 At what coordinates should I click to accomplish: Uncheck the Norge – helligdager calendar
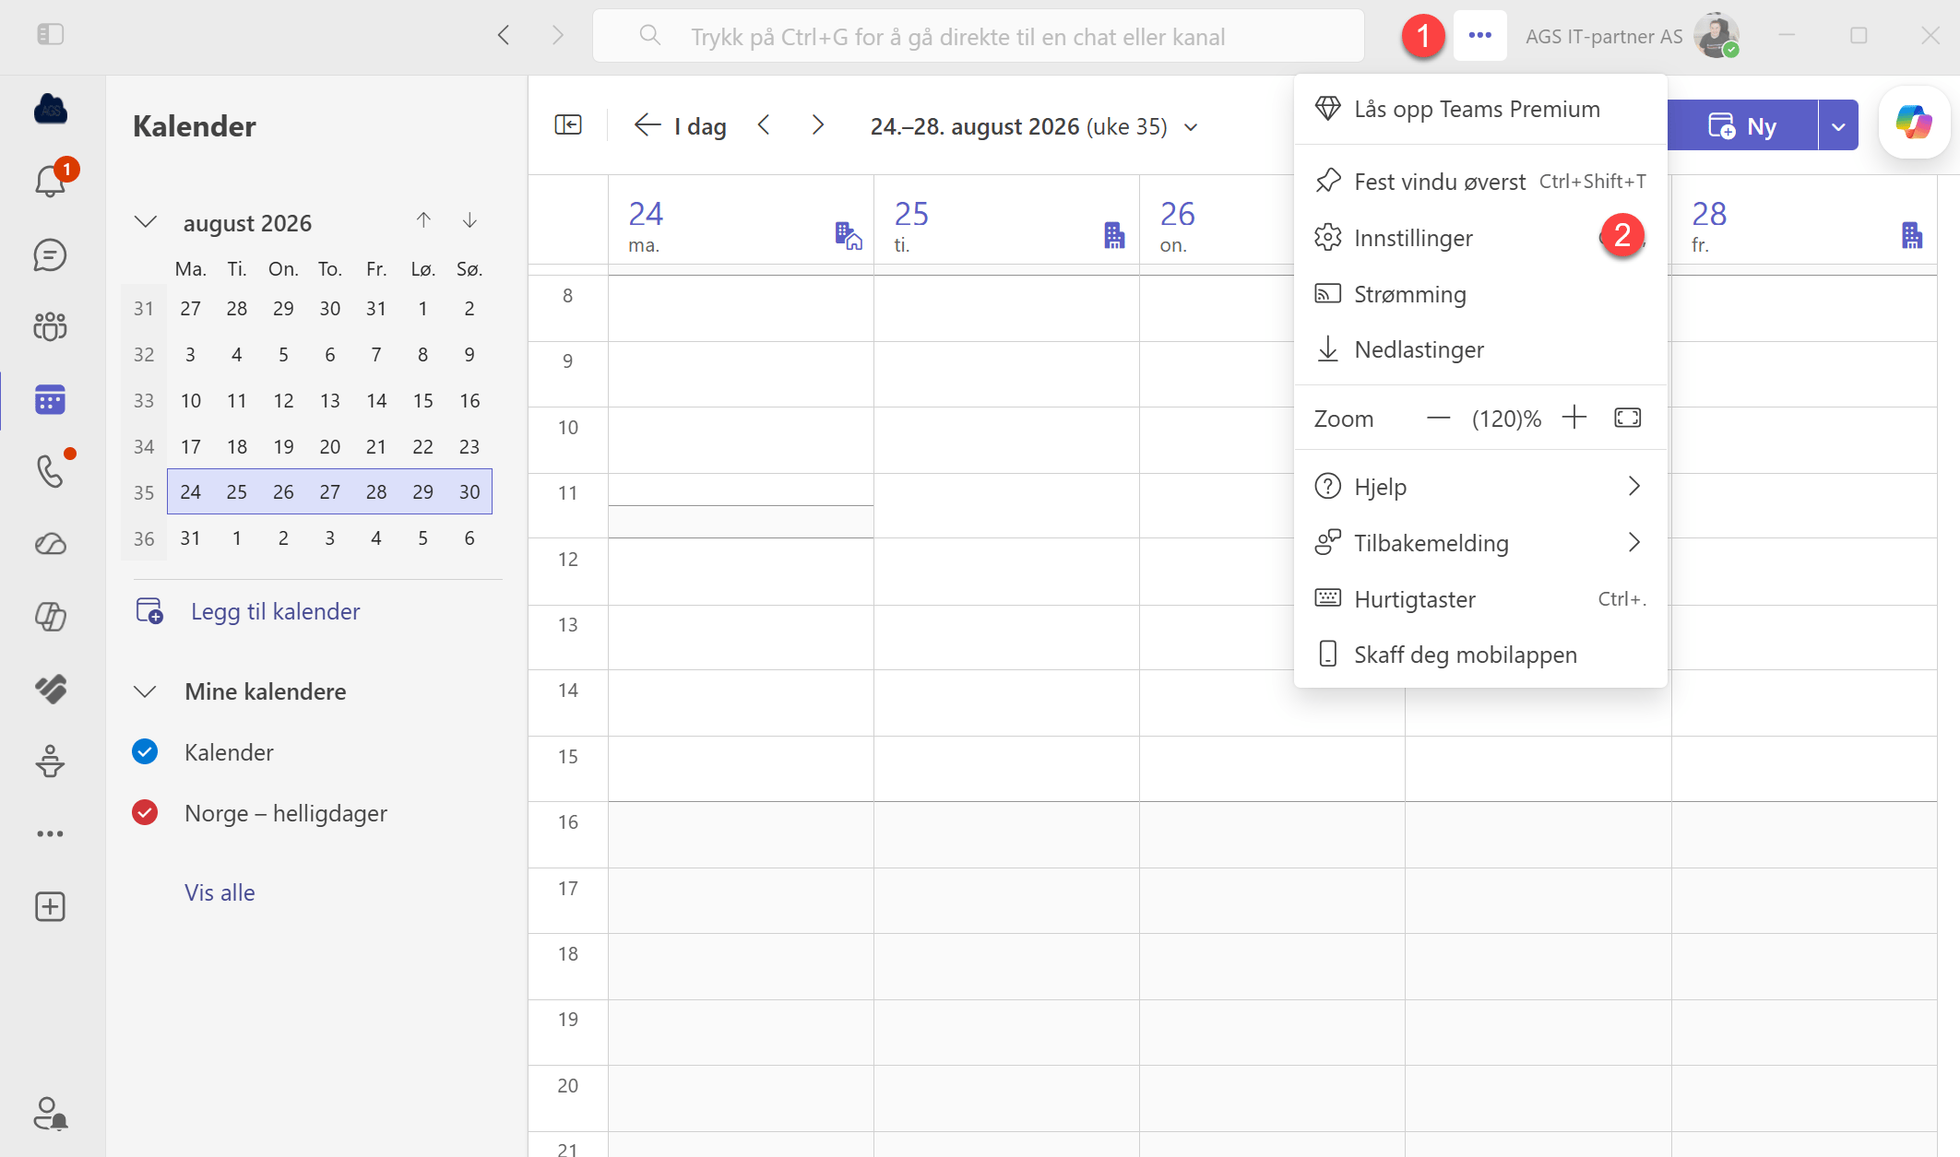point(145,812)
